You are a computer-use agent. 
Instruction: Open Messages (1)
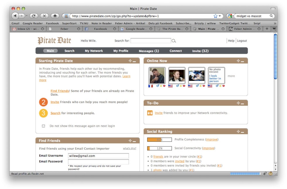[x=149, y=51]
